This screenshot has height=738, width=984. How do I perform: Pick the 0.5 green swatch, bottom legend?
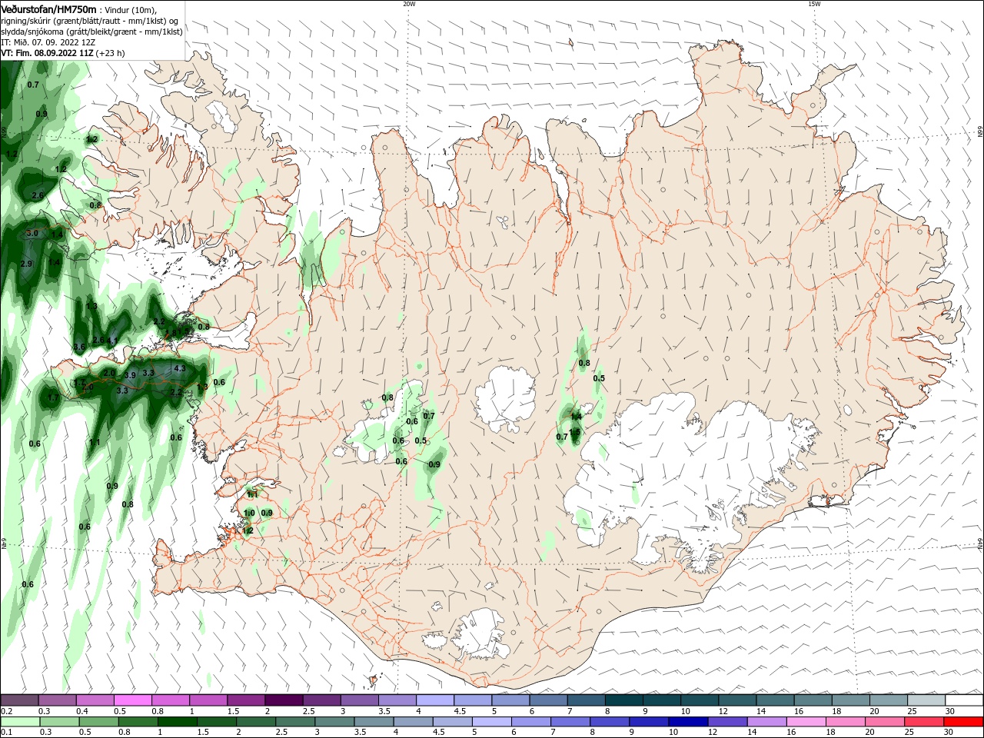(x=98, y=722)
